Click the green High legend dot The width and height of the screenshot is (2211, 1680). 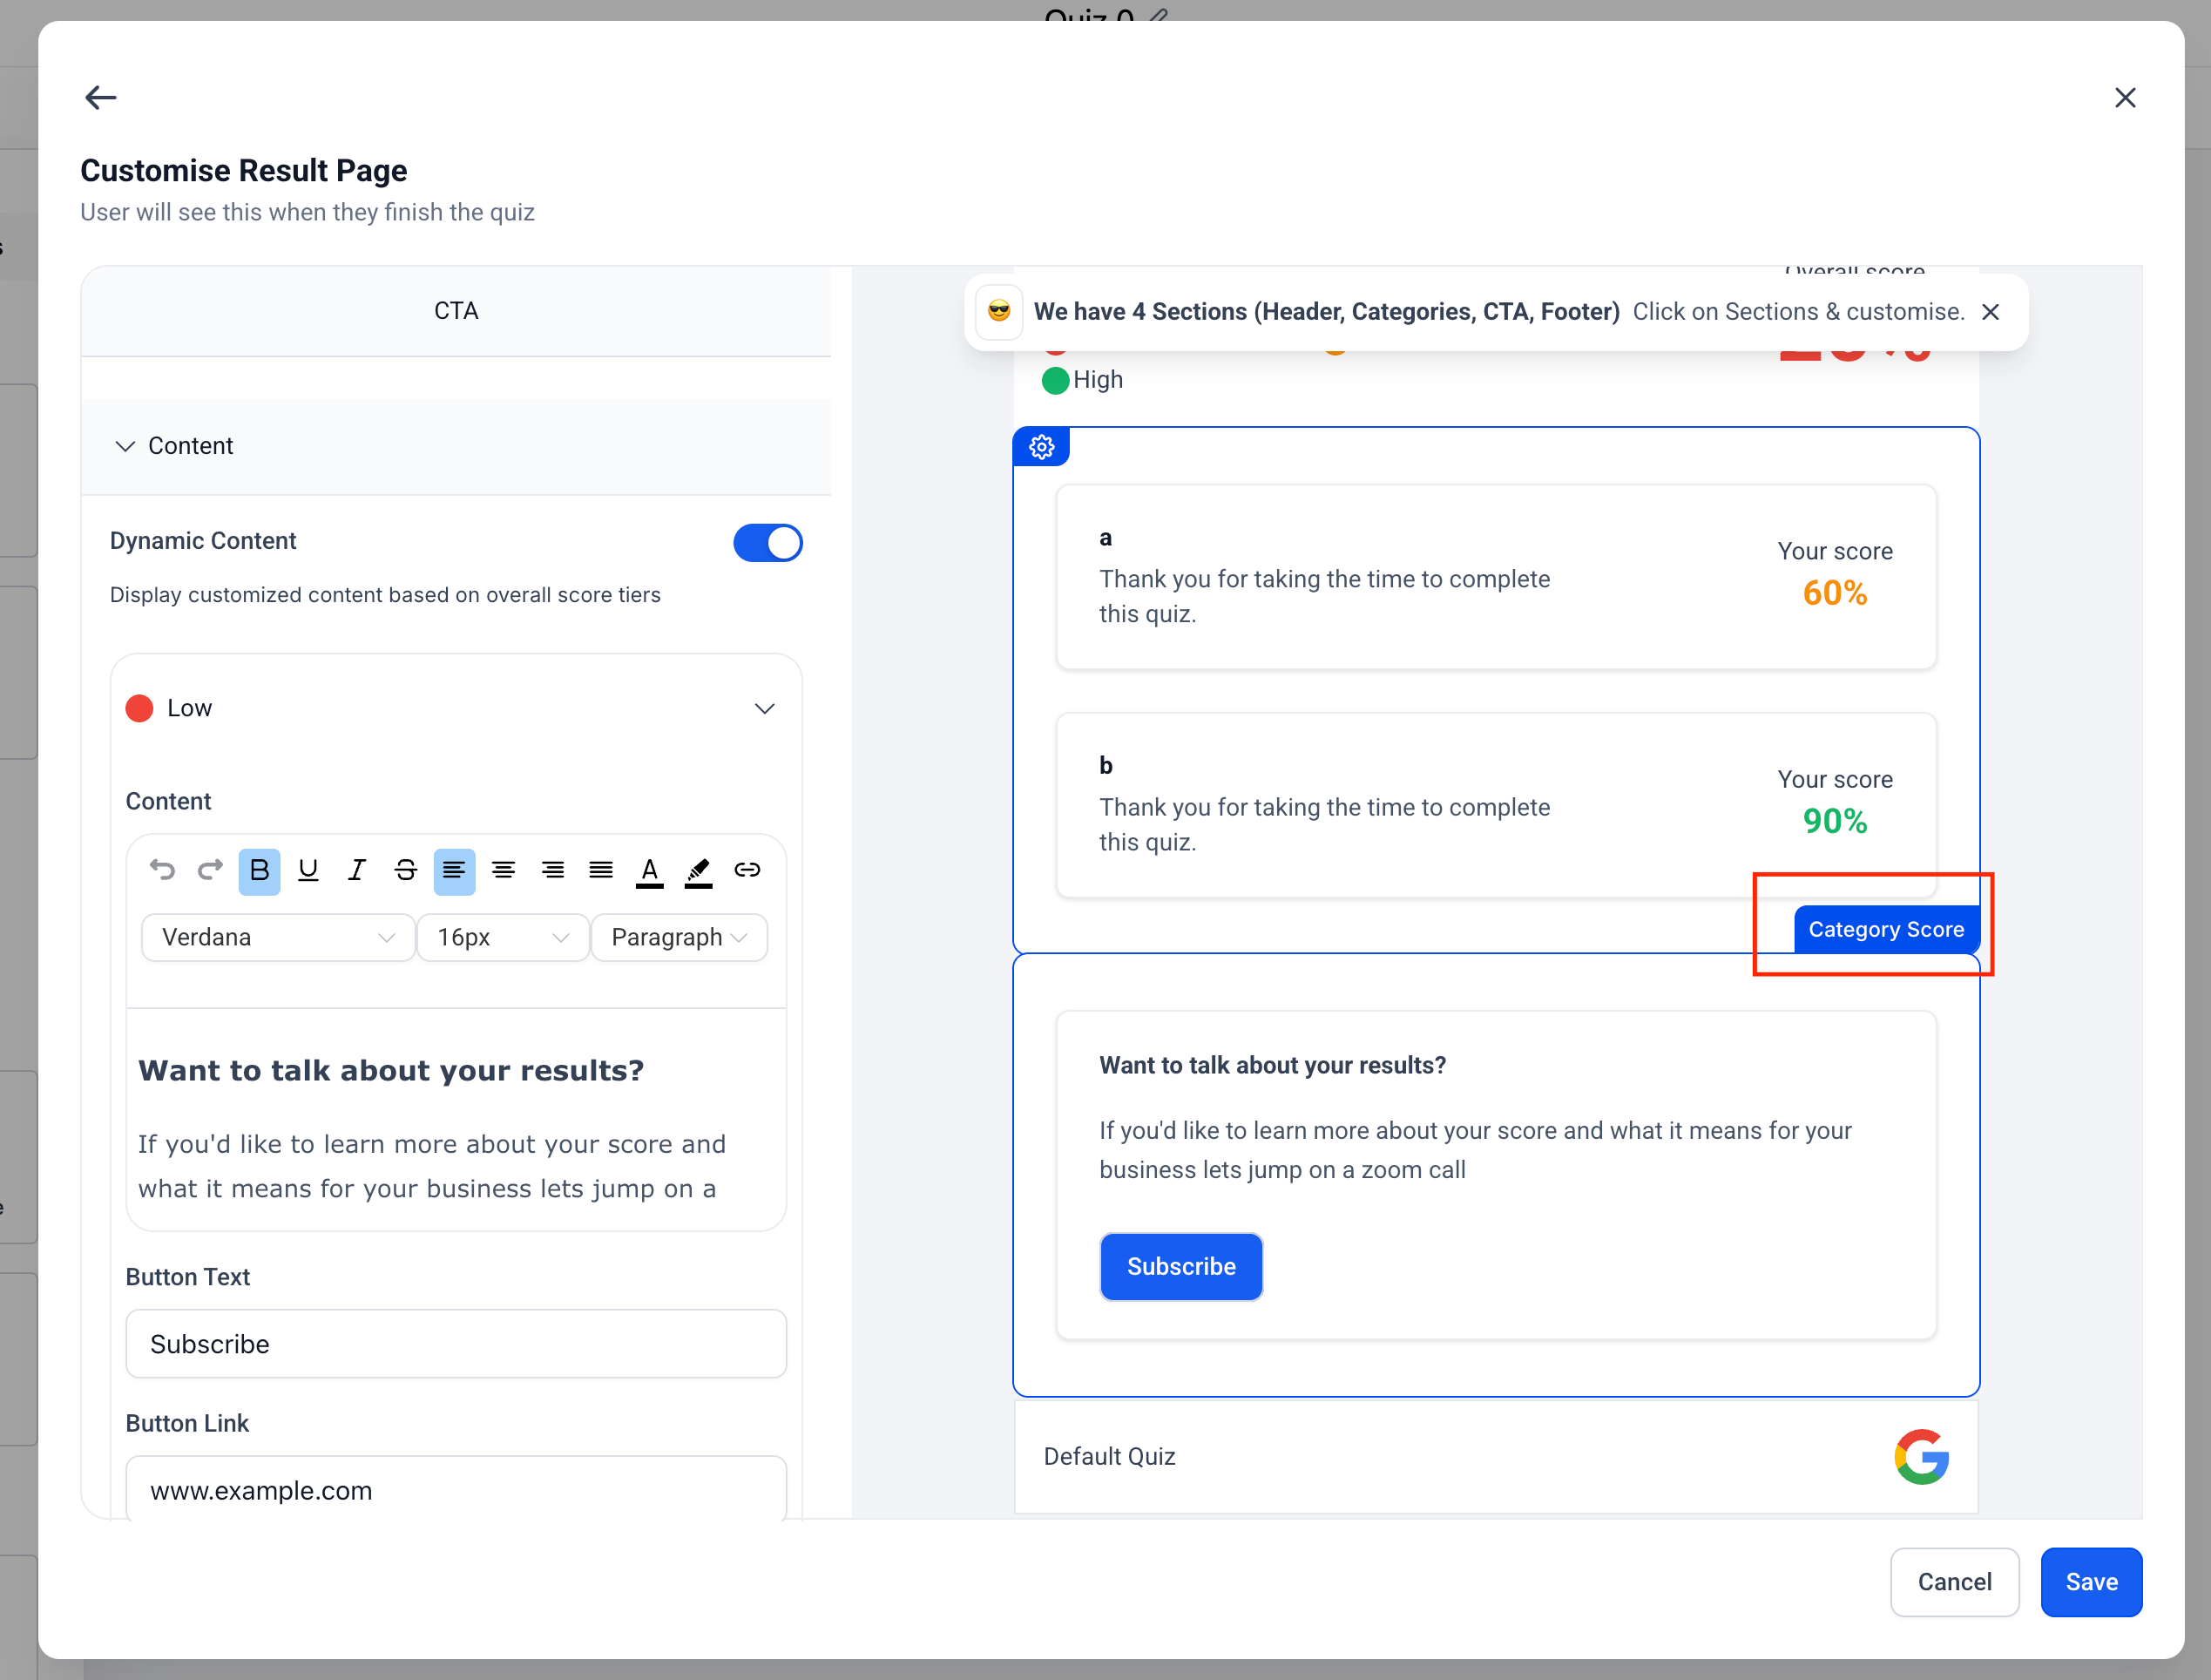1054,381
